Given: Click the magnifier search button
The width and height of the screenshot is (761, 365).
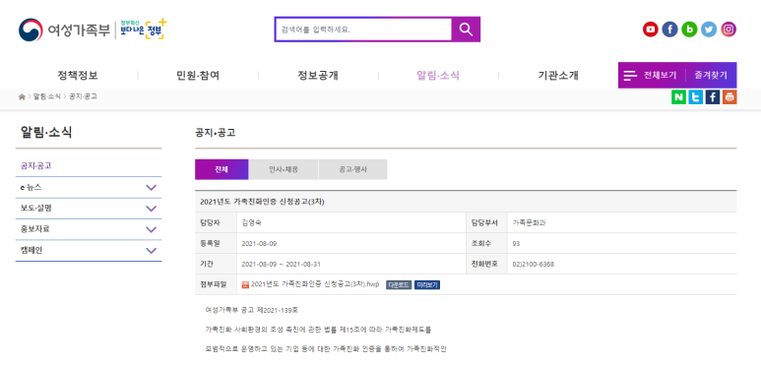Looking at the screenshot, I should (466, 30).
